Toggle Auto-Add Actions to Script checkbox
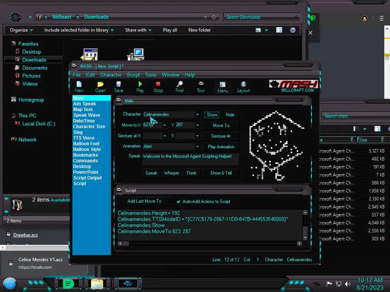The image size is (390, 292). click(x=178, y=202)
